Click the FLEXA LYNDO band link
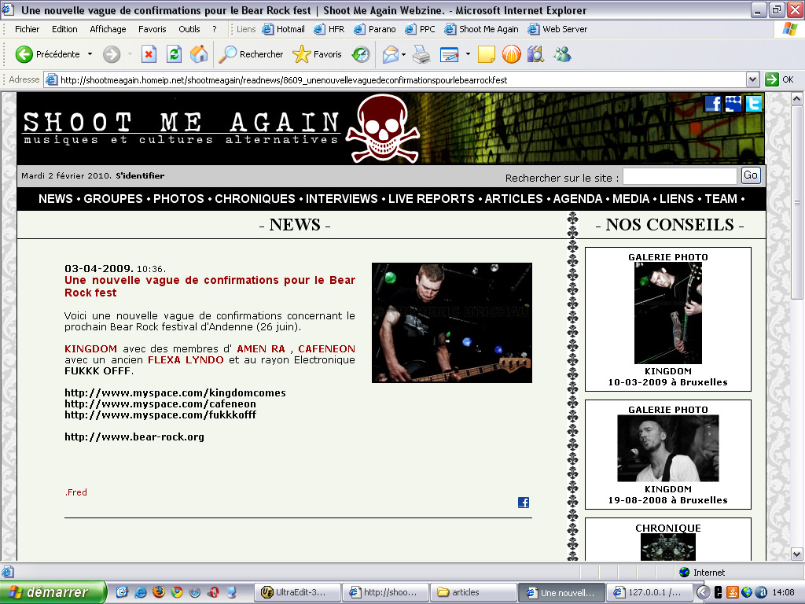The height and width of the screenshot is (604, 805). coord(186,360)
